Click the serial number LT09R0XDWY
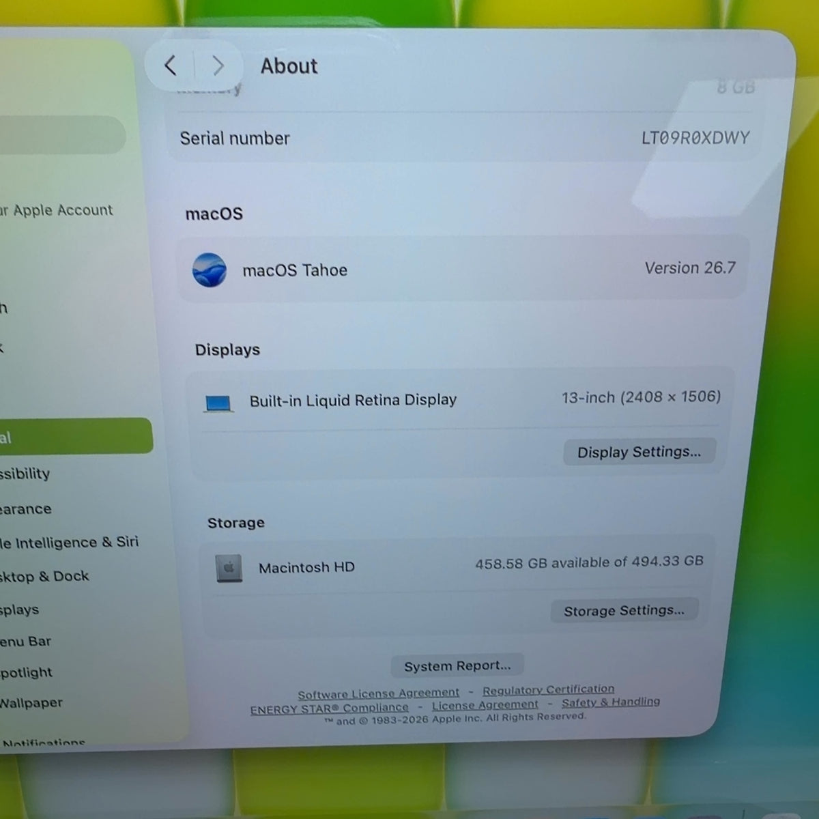Screen dimensions: 819x819 pos(695,138)
